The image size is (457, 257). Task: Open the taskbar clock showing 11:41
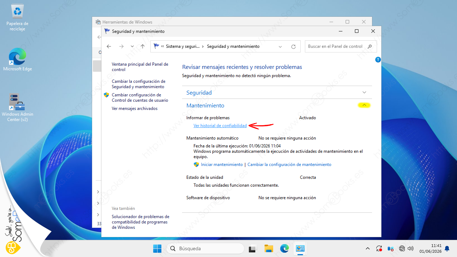(x=431, y=248)
